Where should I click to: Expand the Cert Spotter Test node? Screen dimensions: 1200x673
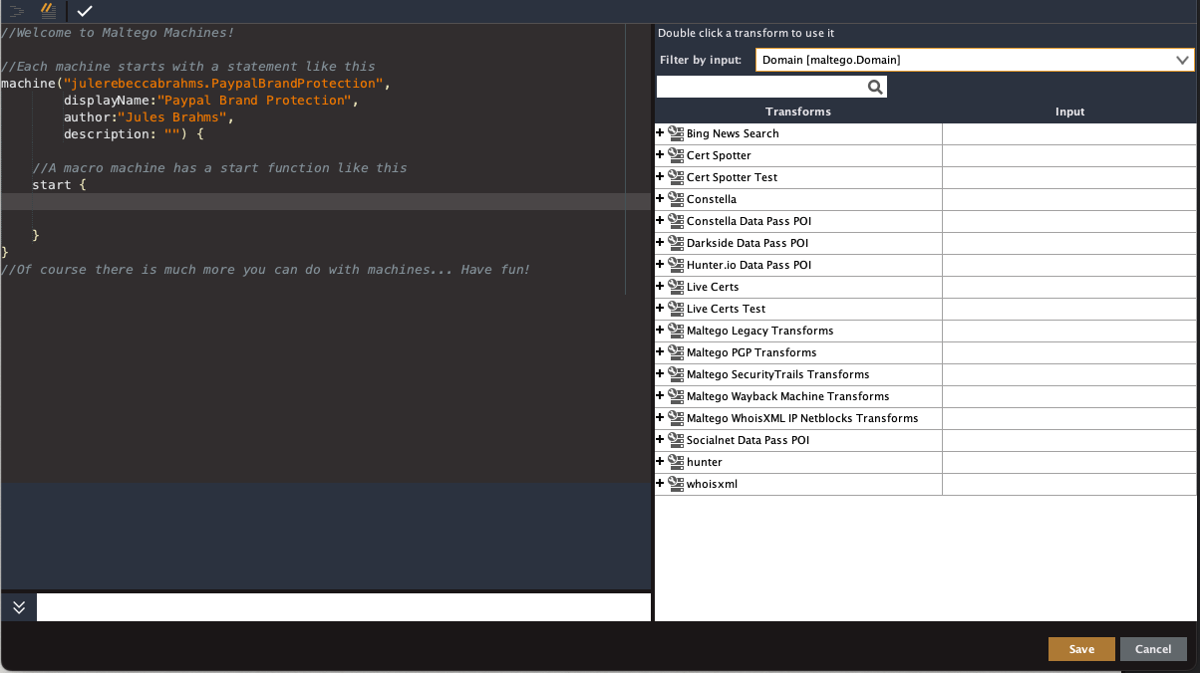(660, 177)
